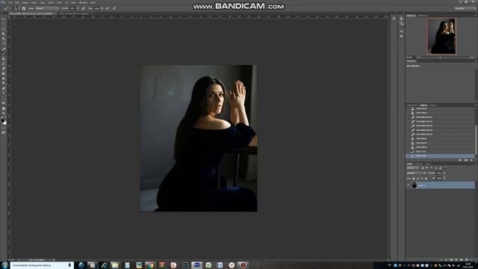Switch to the Paths tab
478x269 pixels.
427,164
